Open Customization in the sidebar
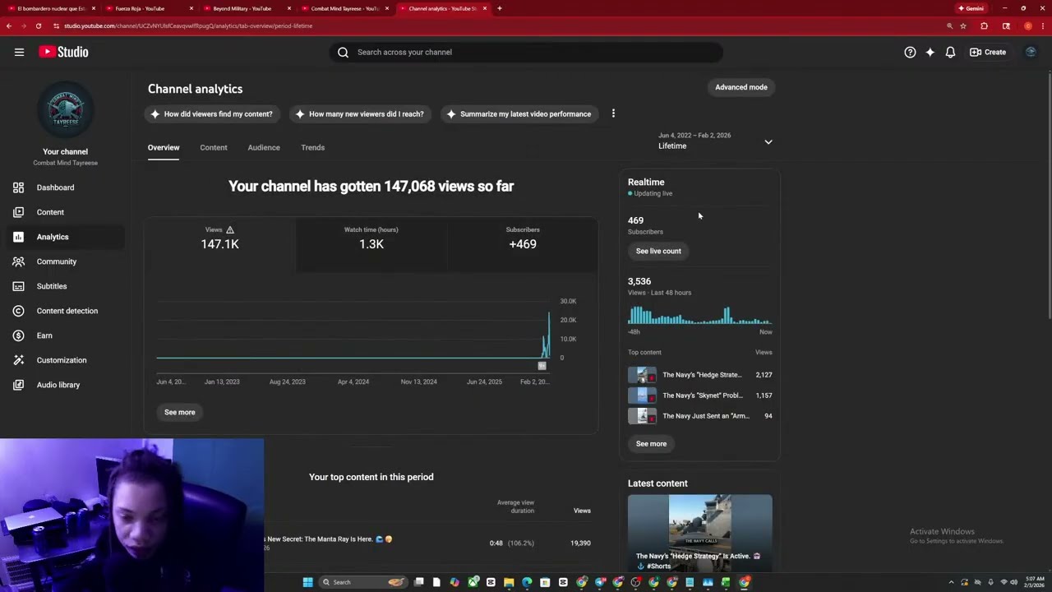This screenshot has height=592, width=1052. (62, 360)
